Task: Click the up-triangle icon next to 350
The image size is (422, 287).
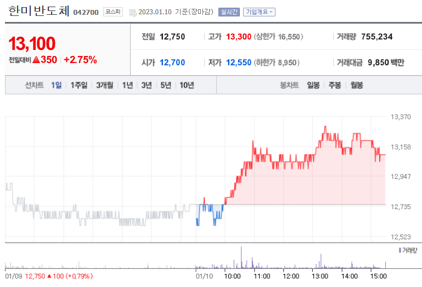Action: (36, 60)
